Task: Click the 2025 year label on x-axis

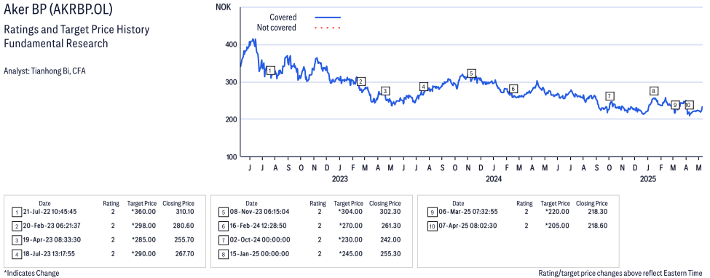Action: click(x=648, y=179)
